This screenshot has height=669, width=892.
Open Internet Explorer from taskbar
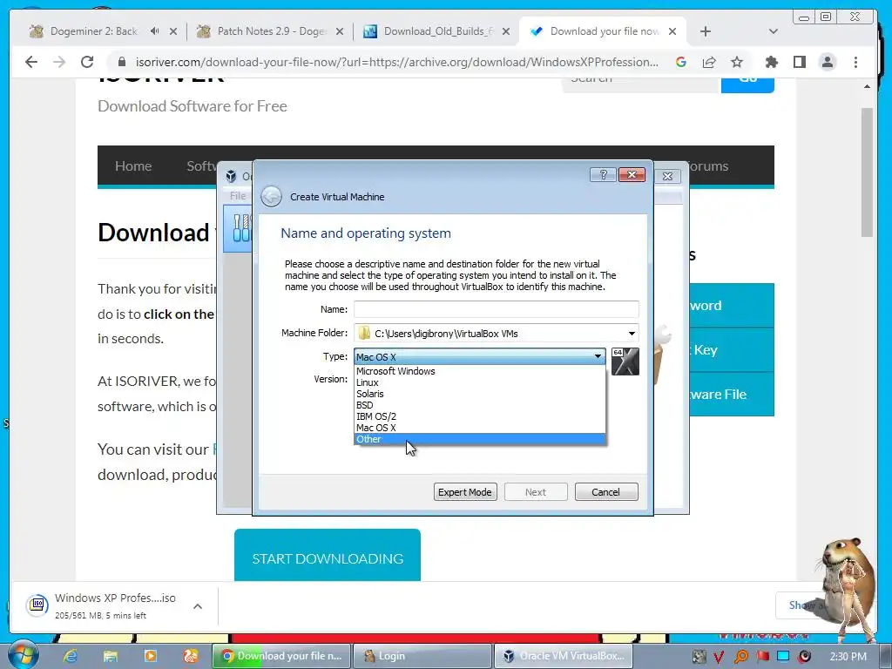pos(71,656)
